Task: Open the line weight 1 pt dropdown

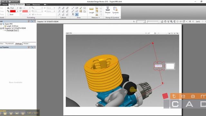Action: [x=30, y=8]
